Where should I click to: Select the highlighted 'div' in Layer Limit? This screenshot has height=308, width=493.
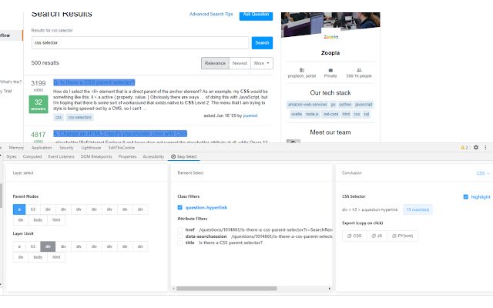point(48,246)
